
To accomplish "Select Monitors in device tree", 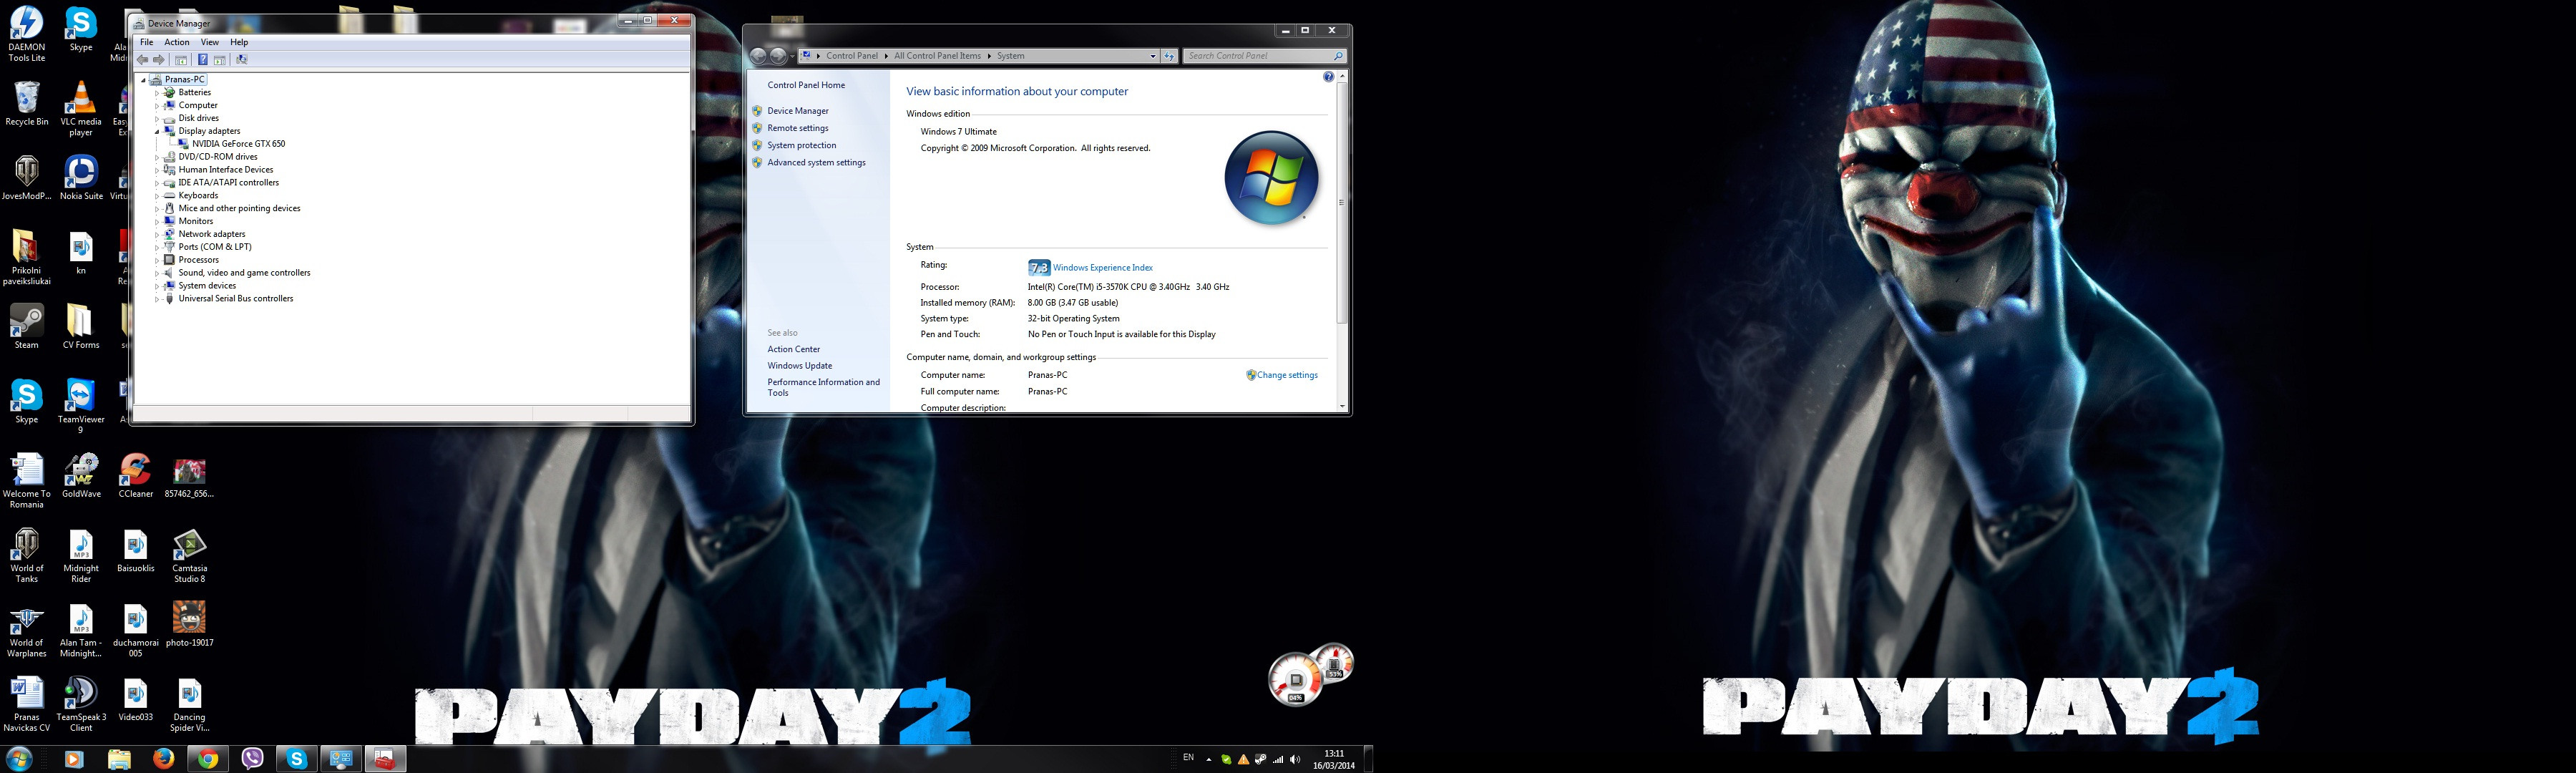I will (x=195, y=222).
